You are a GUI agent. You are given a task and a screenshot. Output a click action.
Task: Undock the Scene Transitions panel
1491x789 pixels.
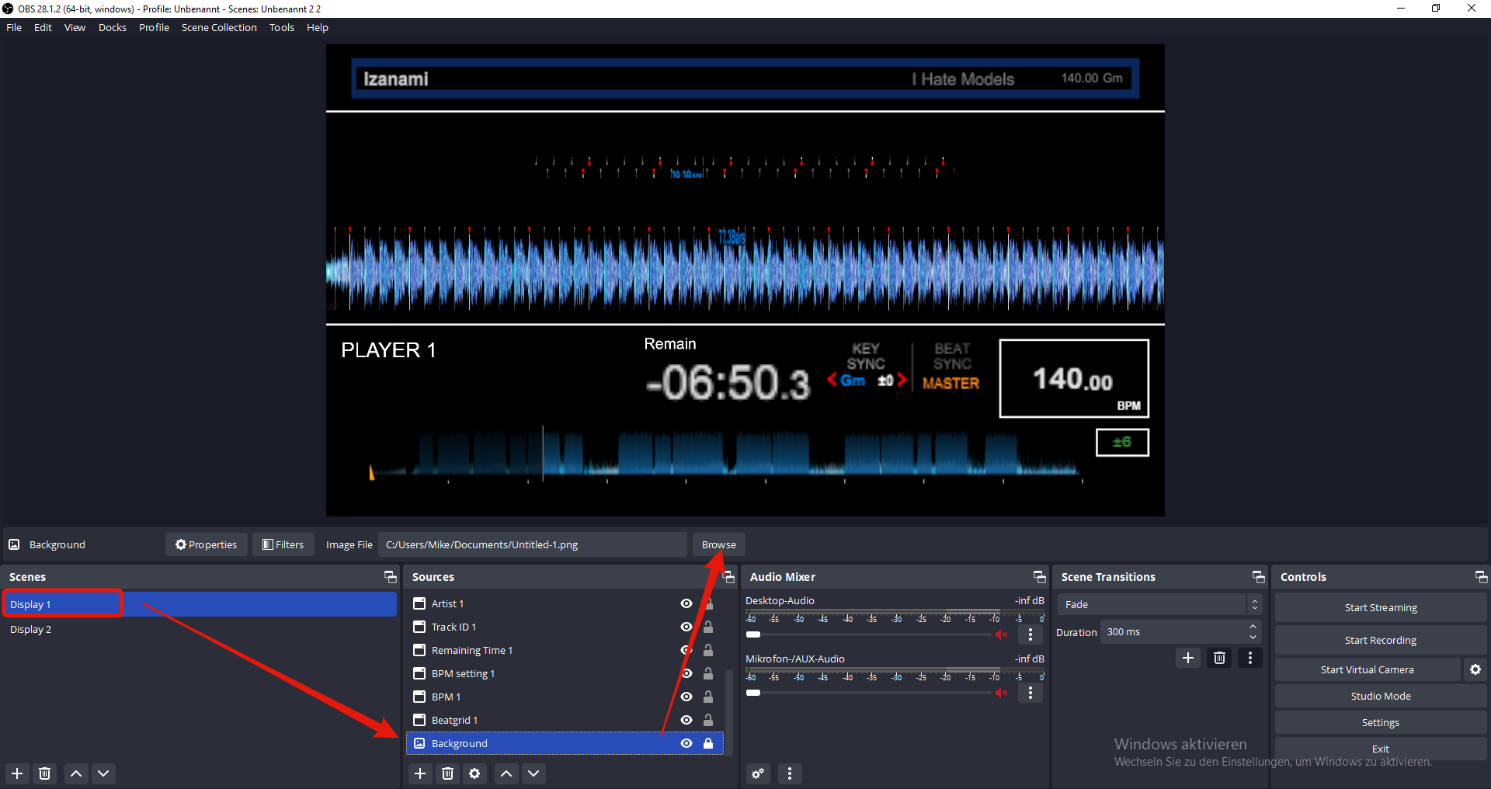pos(1259,577)
